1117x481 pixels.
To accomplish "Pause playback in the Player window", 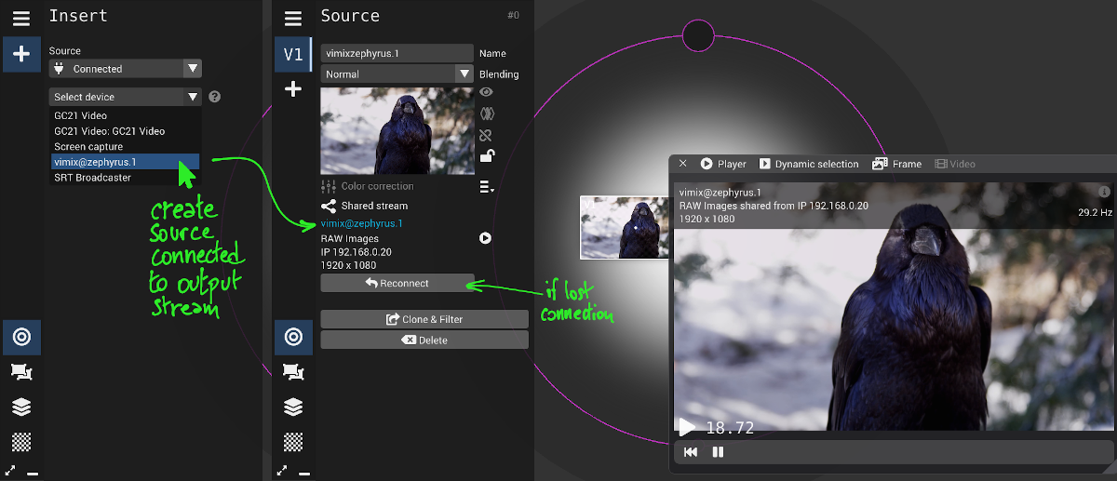I will 718,452.
